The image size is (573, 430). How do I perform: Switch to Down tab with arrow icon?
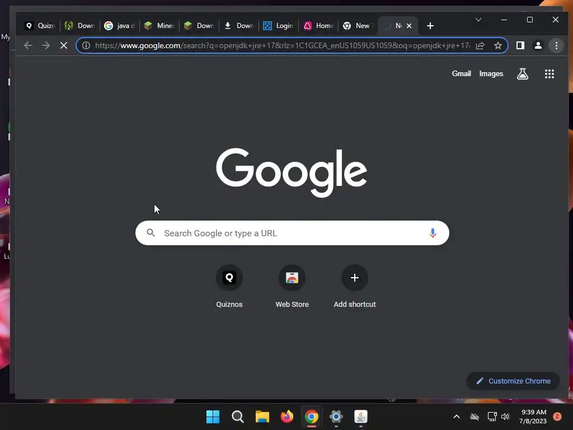[x=238, y=26]
